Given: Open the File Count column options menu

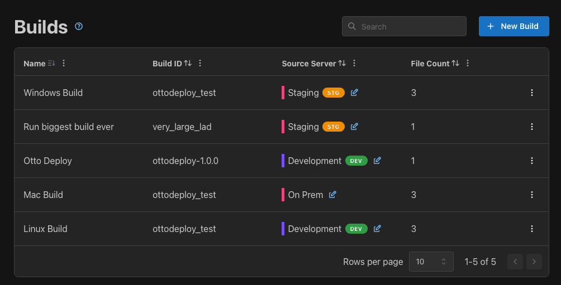Looking at the screenshot, I should pyautogui.click(x=468, y=64).
